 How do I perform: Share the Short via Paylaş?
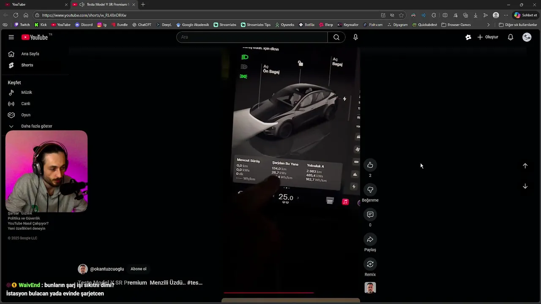370,239
